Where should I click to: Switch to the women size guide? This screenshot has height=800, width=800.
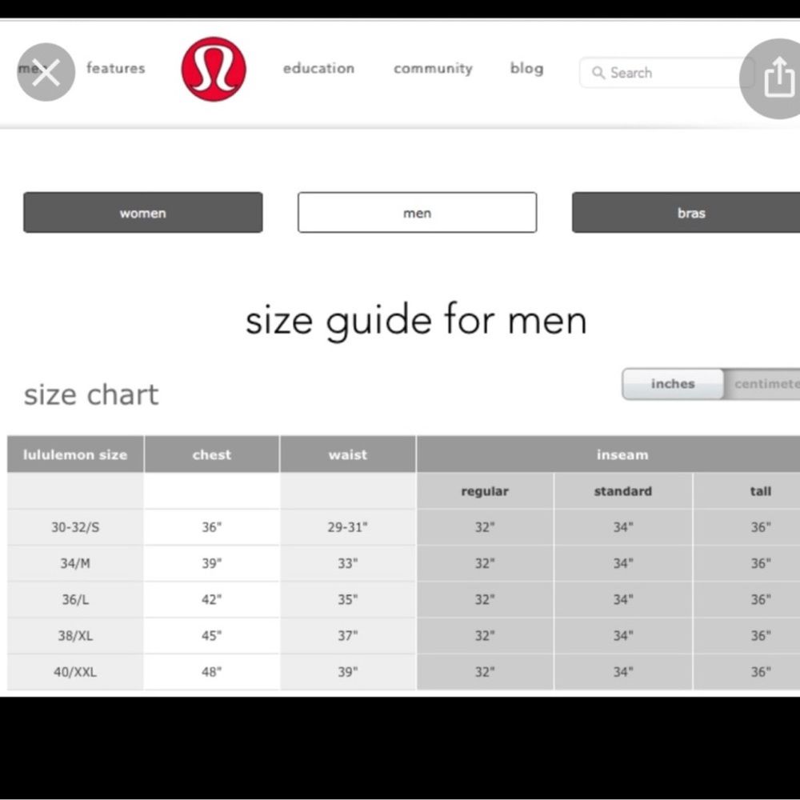click(x=143, y=213)
